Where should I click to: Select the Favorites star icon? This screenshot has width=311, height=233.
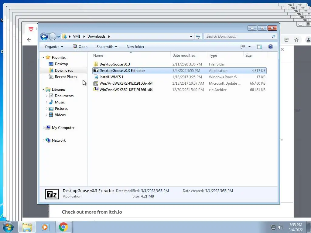pyautogui.click(x=48, y=57)
